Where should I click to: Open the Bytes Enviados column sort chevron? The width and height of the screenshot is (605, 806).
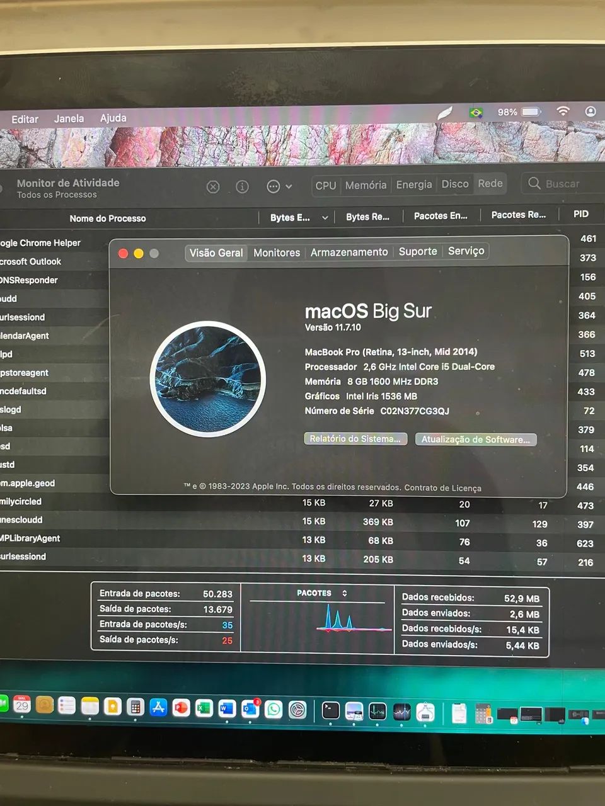(325, 217)
